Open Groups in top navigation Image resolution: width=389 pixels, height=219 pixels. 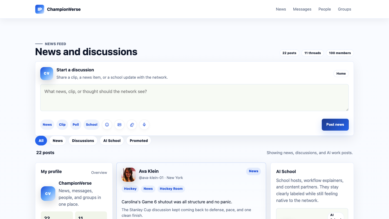pos(345,9)
